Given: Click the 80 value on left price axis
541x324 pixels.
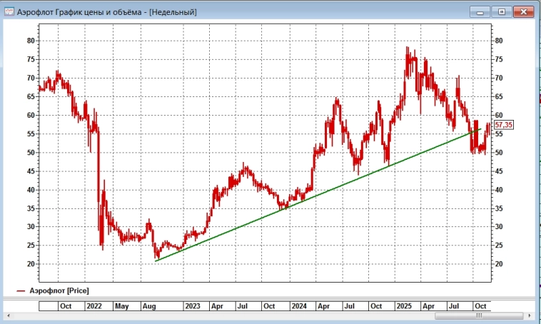Looking at the screenshot, I should coord(31,41).
